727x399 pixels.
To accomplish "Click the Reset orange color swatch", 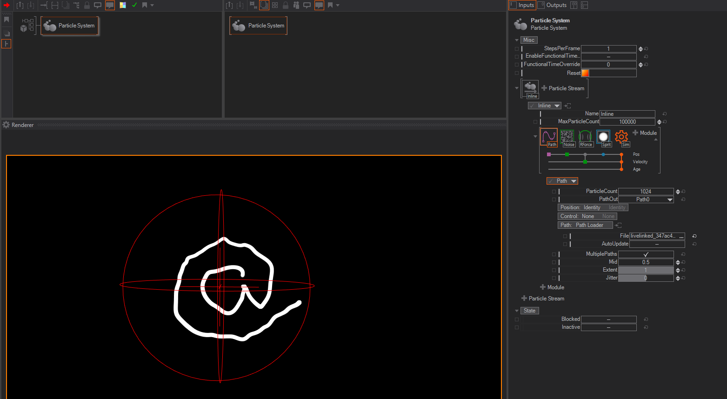I will coord(585,73).
